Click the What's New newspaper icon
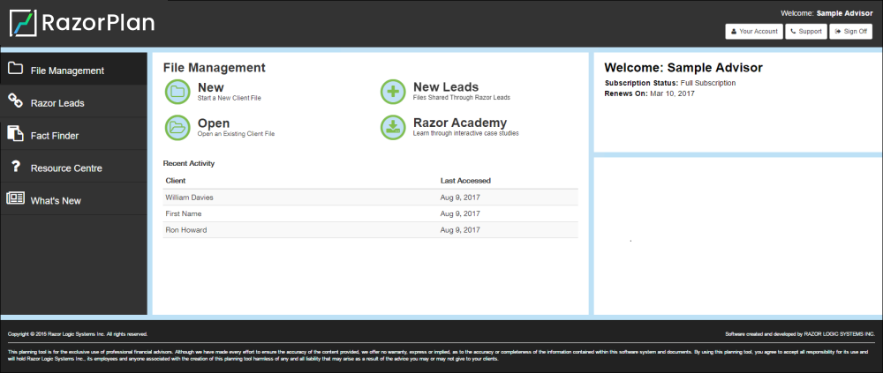This screenshot has width=883, height=373. (x=15, y=199)
